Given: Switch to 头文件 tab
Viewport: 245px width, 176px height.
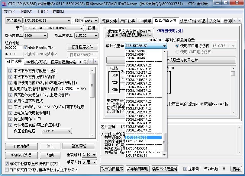Looking at the screenshot, I should pos(214,21).
